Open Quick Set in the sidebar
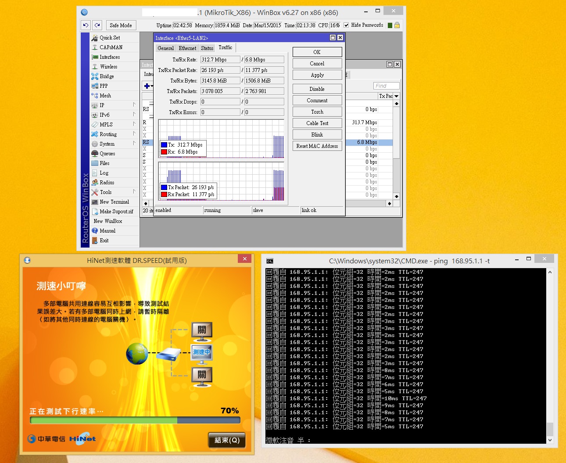Viewport: 566px width, 463px height. (115, 38)
